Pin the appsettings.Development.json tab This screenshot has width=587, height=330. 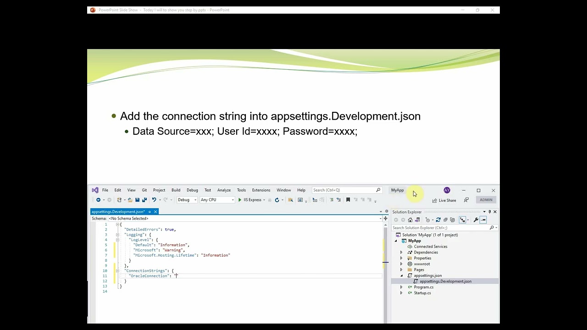pyautogui.click(x=150, y=212)
